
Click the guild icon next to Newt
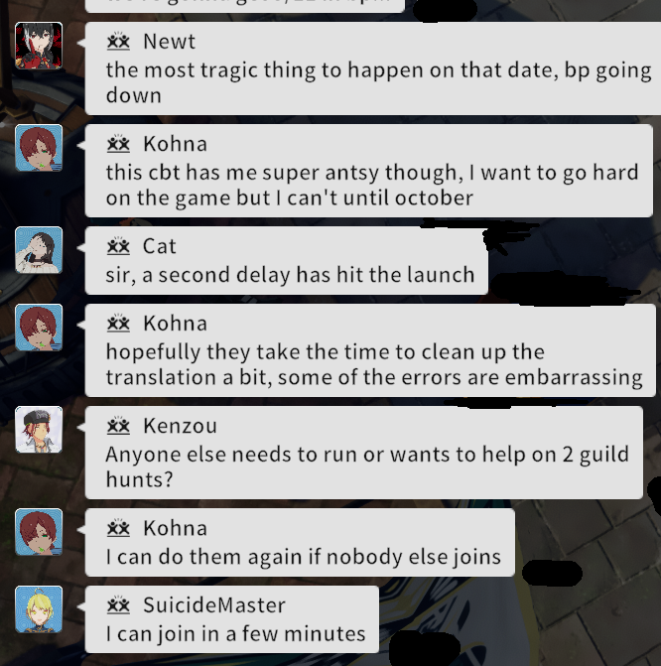118,42
